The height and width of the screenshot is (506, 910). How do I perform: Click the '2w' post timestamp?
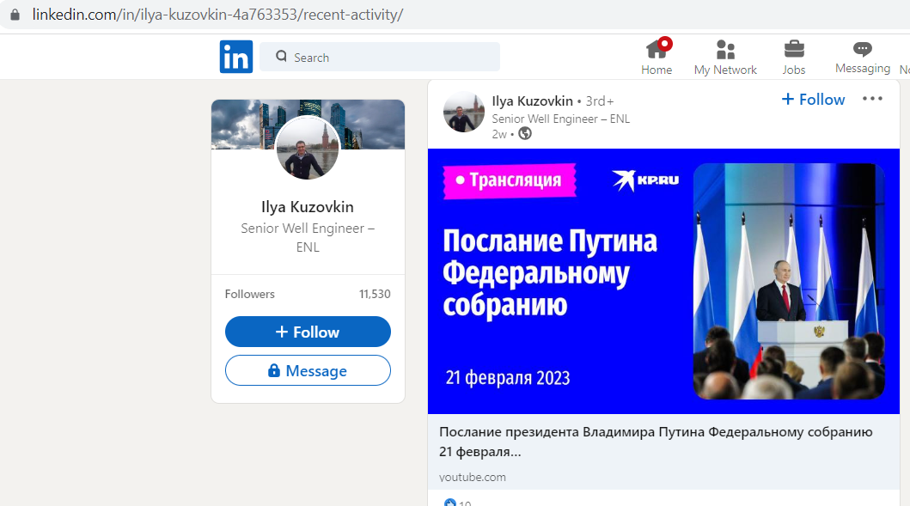(499, 134)
